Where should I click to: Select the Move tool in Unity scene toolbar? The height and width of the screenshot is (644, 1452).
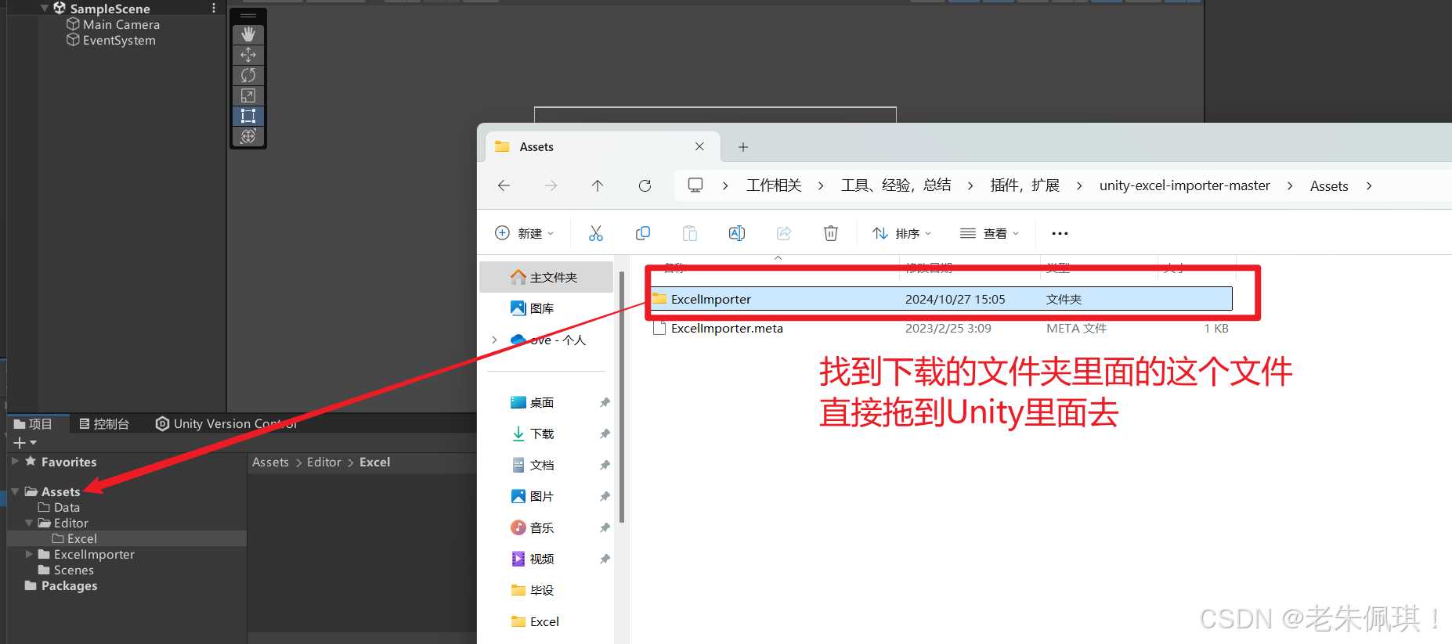click(x=248, y=55)
